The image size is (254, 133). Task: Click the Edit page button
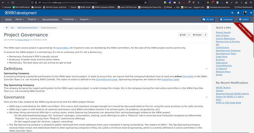tap(183, 35)
